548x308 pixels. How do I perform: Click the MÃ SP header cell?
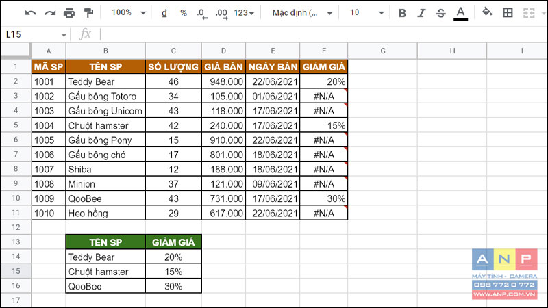[49, 66]
